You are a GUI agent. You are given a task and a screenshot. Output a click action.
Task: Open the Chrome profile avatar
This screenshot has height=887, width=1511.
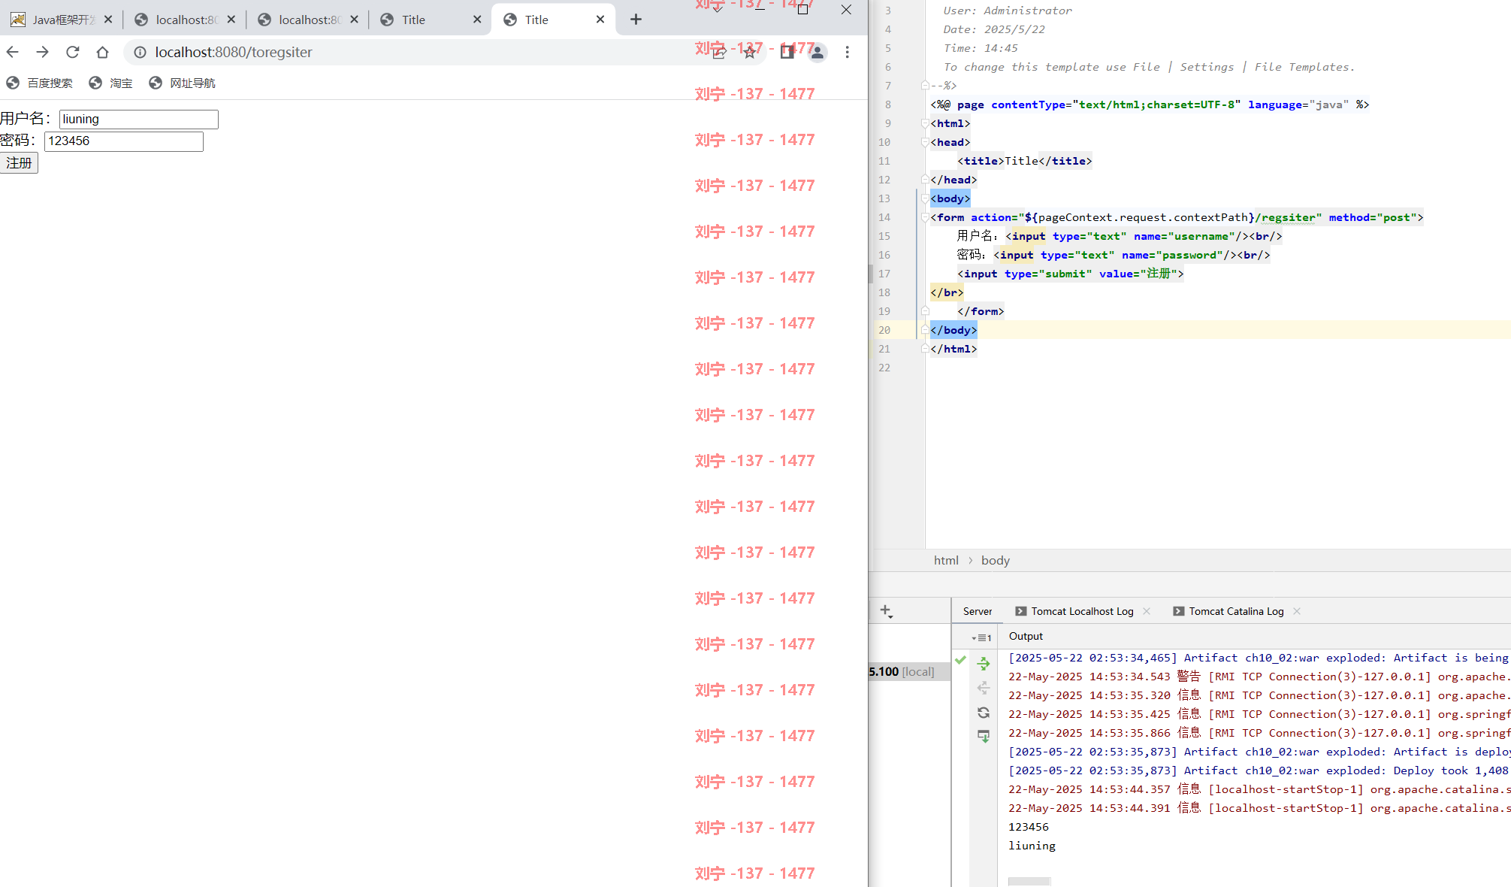(817, 52)
